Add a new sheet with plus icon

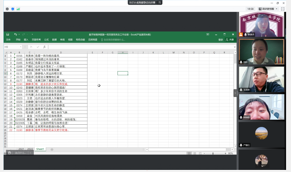click(52, 149)
